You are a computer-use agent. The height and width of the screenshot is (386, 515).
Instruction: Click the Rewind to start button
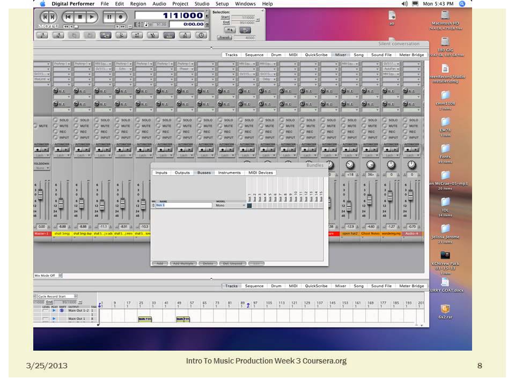[x=68, y=17]
